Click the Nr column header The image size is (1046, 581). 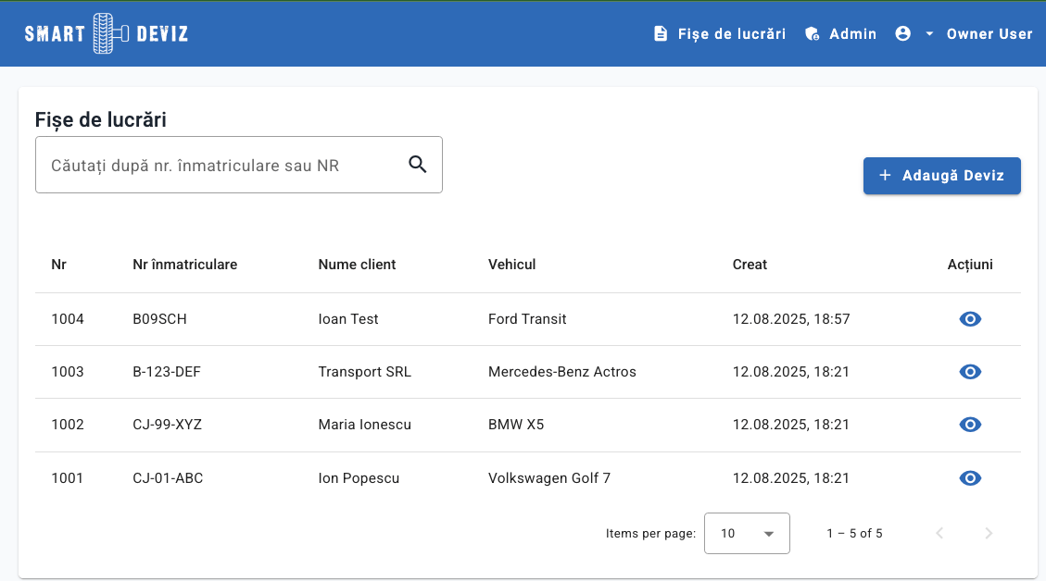59,265
